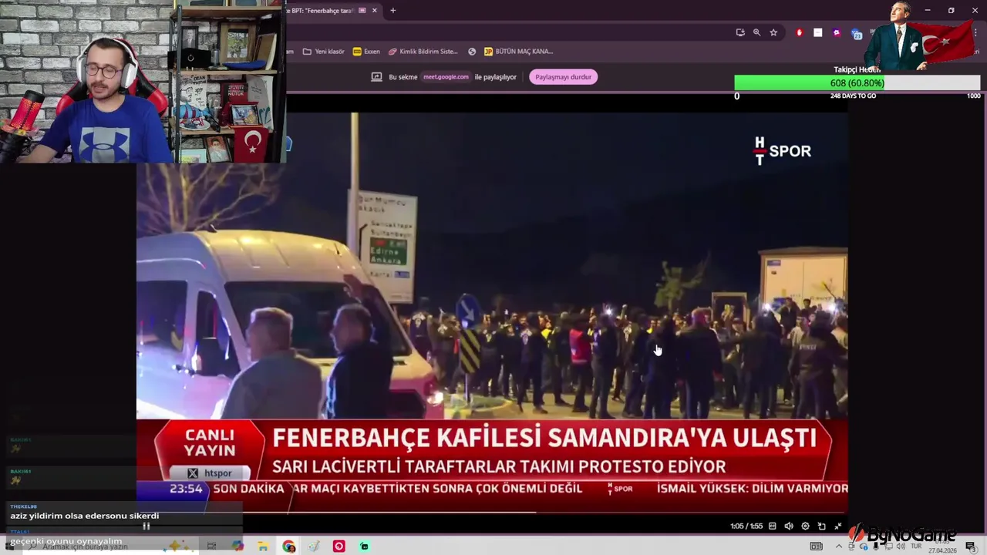Click the HT Spor video frame
This screenshot has height=555, width=987.
point(492,312)
